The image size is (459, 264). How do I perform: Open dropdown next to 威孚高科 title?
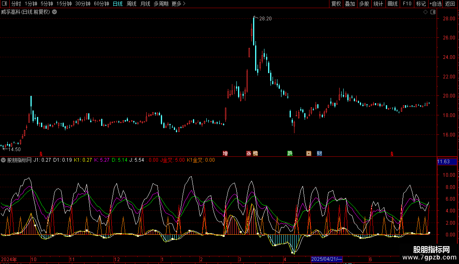[x=55, y=12]
